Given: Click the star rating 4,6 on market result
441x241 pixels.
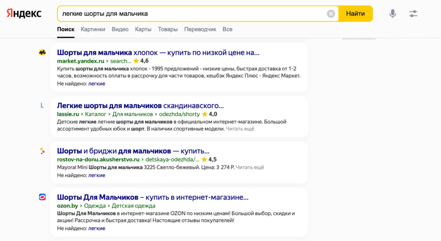Looking at the screenshot, I should coord(141,61).
